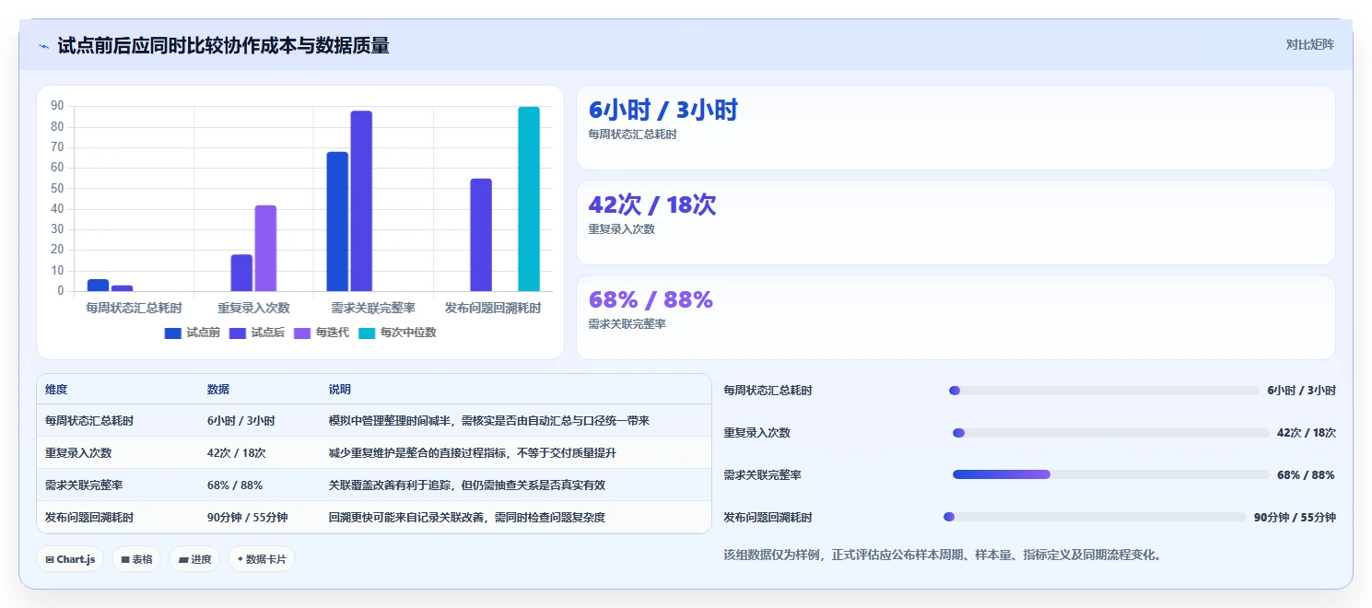This screenshot has height=608, width=1372.
Task: Click the table cell 6小时 / 3小时
Action: click(241, 420)
